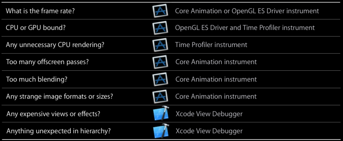
Task: Click the Instruments icon for strange image formats
Action: pos(160,96)
